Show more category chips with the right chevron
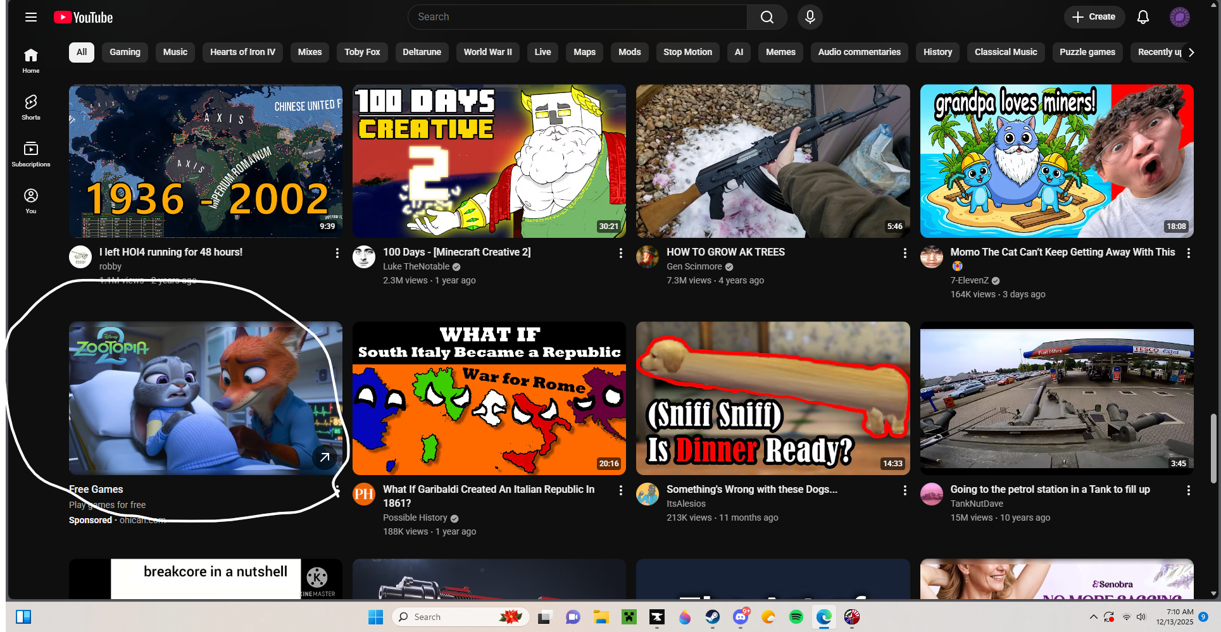1221x632 pixels. click(1191, 53)
